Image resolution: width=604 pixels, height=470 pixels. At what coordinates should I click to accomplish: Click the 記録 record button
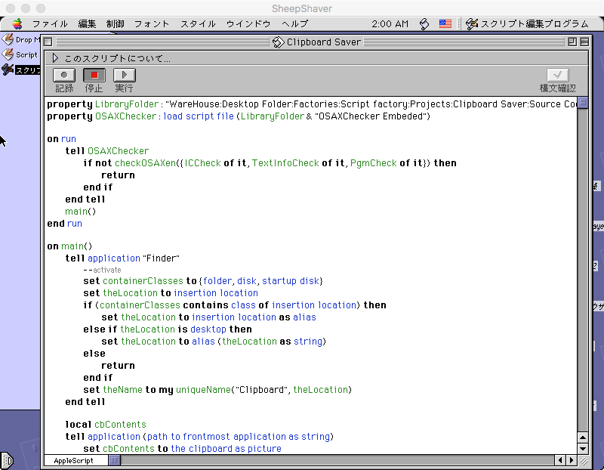[64, 75]
